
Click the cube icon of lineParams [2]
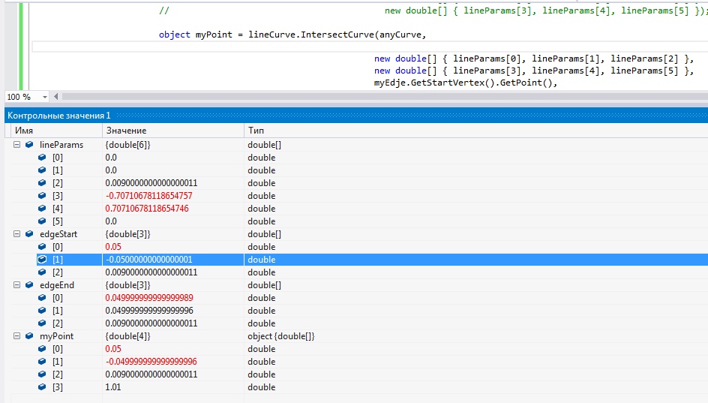click(x=42, y=183)
